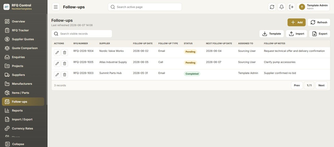
Task: Sort by RFQ Number column header
Action: 81,44
